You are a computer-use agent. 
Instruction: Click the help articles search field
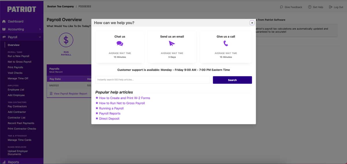152,80
